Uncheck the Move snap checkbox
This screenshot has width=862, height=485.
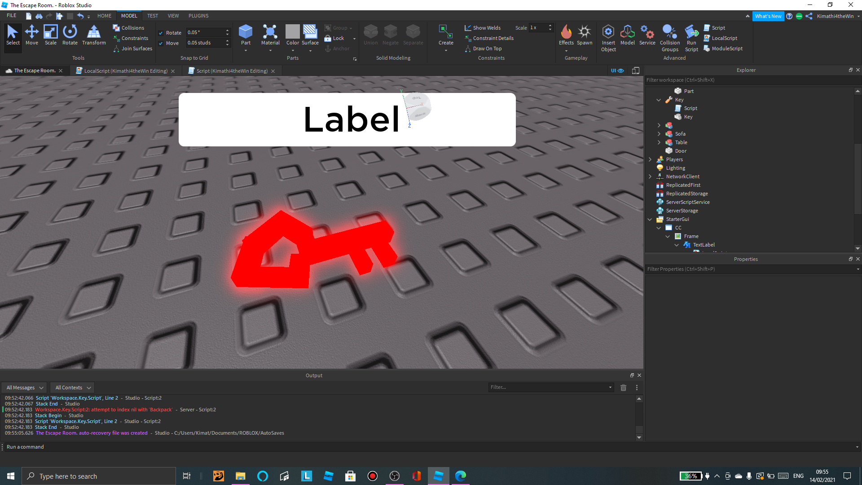[x=161, y=43]
